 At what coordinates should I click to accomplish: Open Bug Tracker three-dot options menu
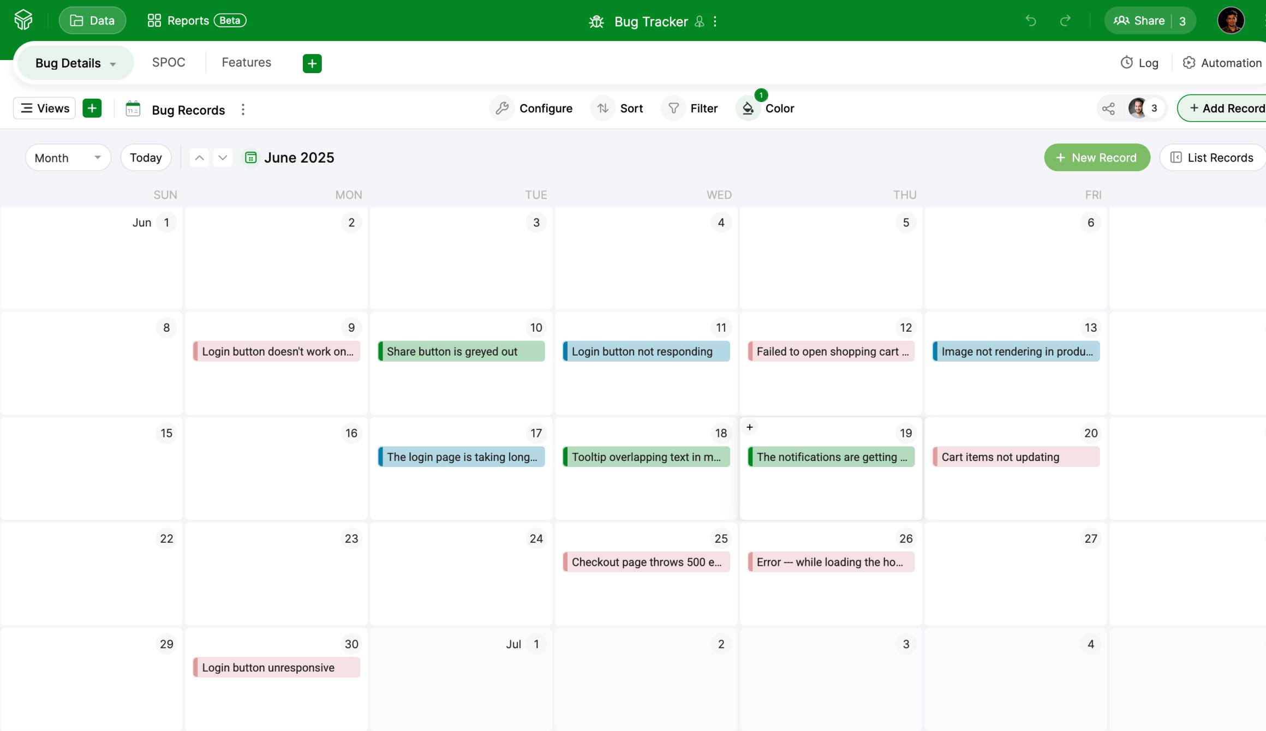tap(715, 21)
